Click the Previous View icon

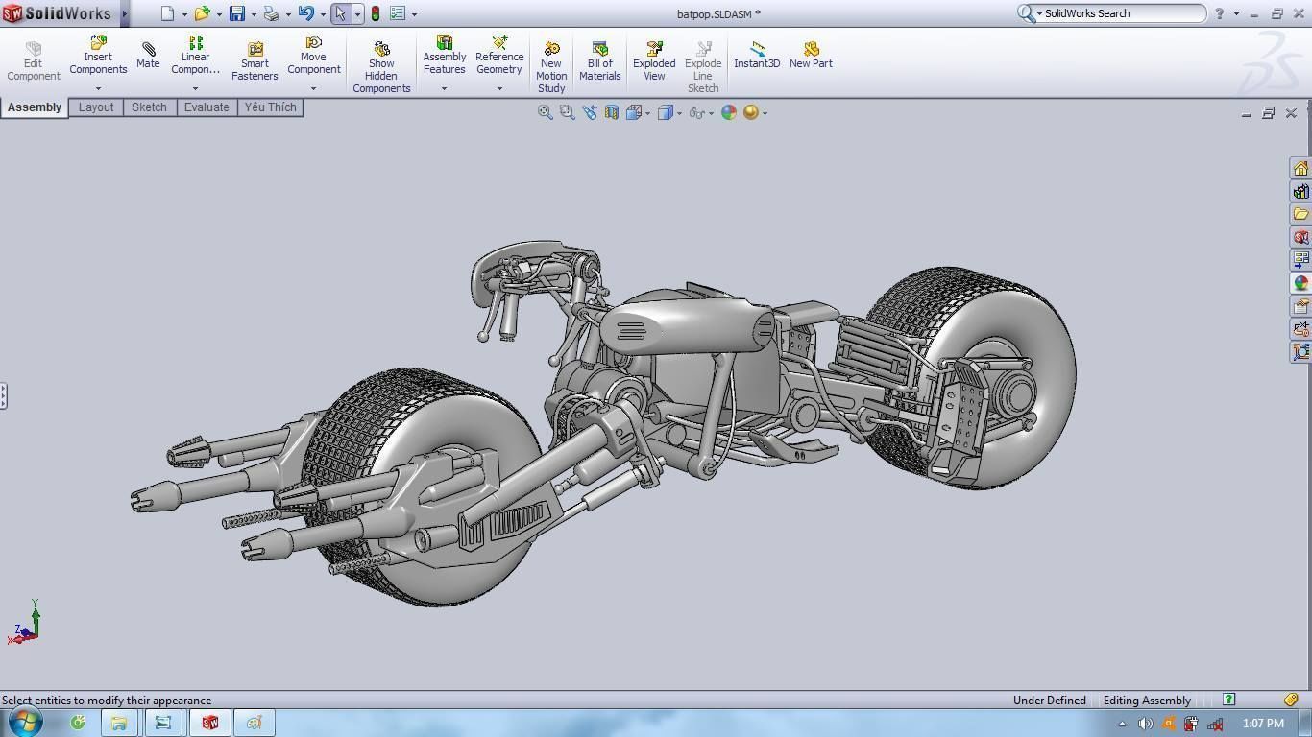[590, 112]
